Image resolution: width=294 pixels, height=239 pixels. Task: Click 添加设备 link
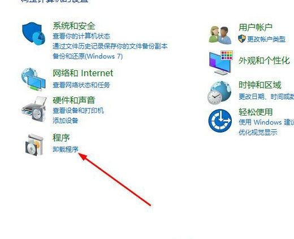[65, 121]
